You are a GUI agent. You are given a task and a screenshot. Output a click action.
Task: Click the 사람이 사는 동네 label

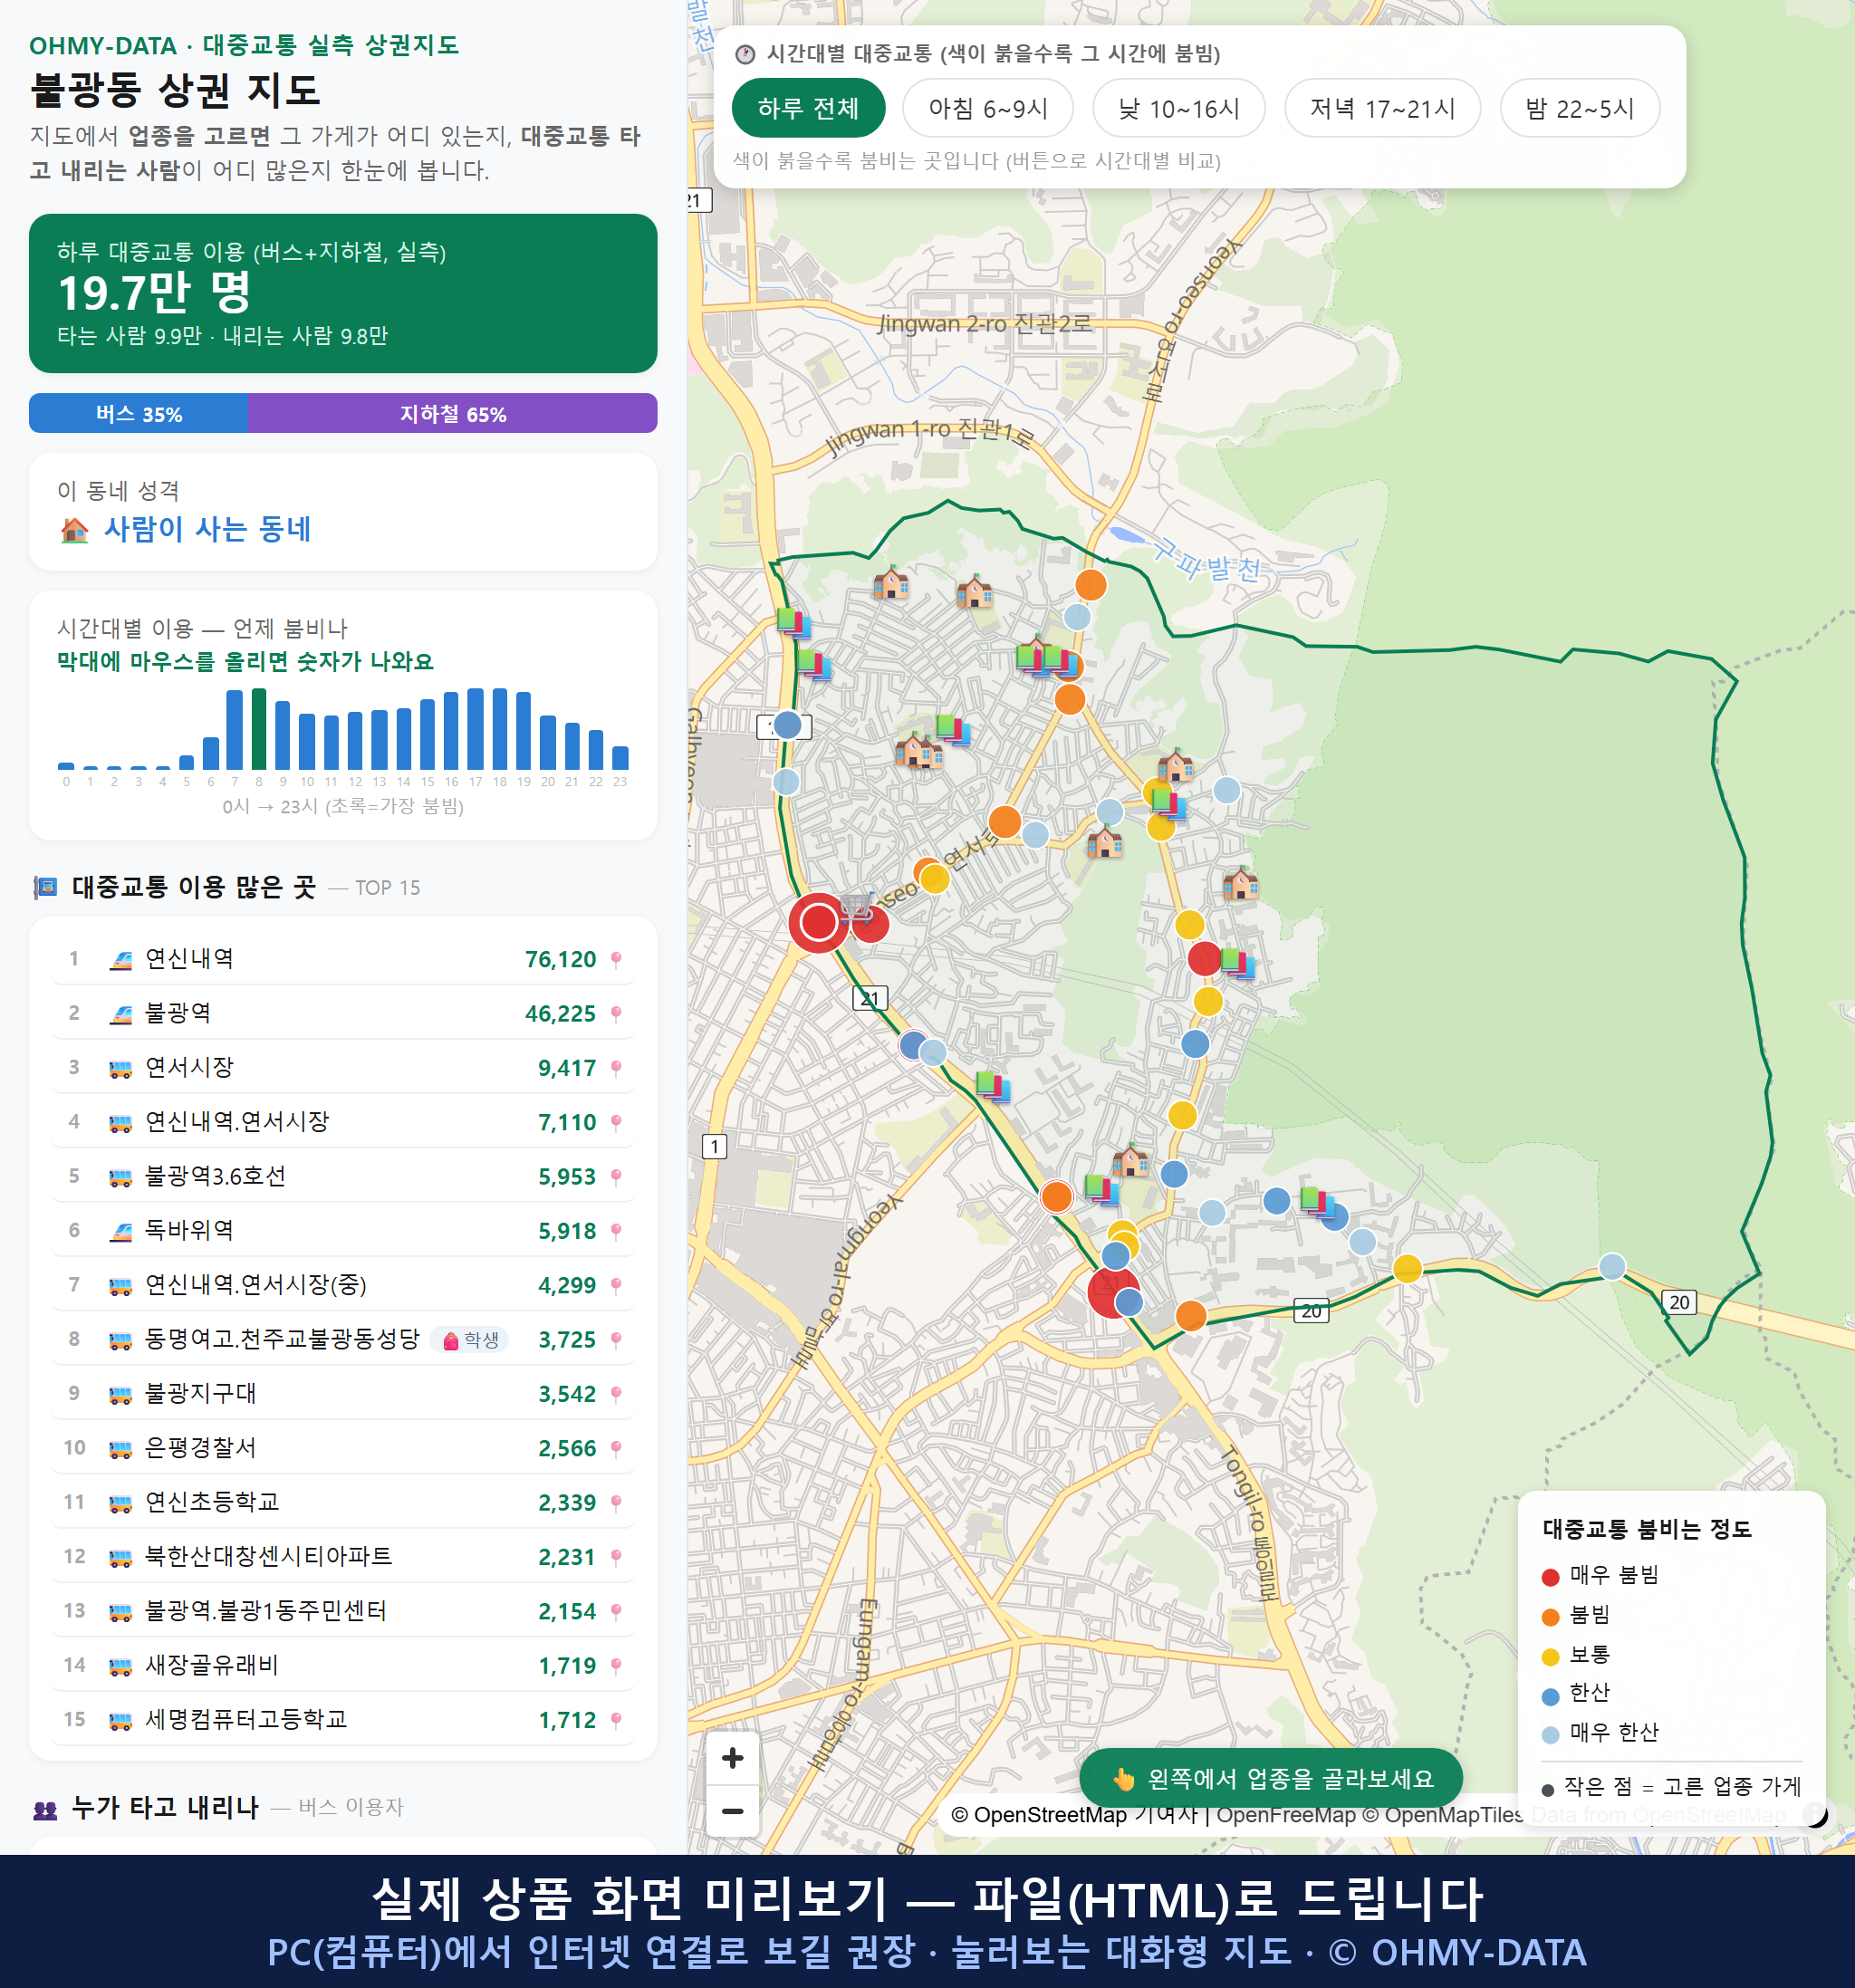coord(207,529)
